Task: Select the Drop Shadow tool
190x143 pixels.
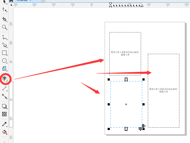Action: click(x=4, y=106)
